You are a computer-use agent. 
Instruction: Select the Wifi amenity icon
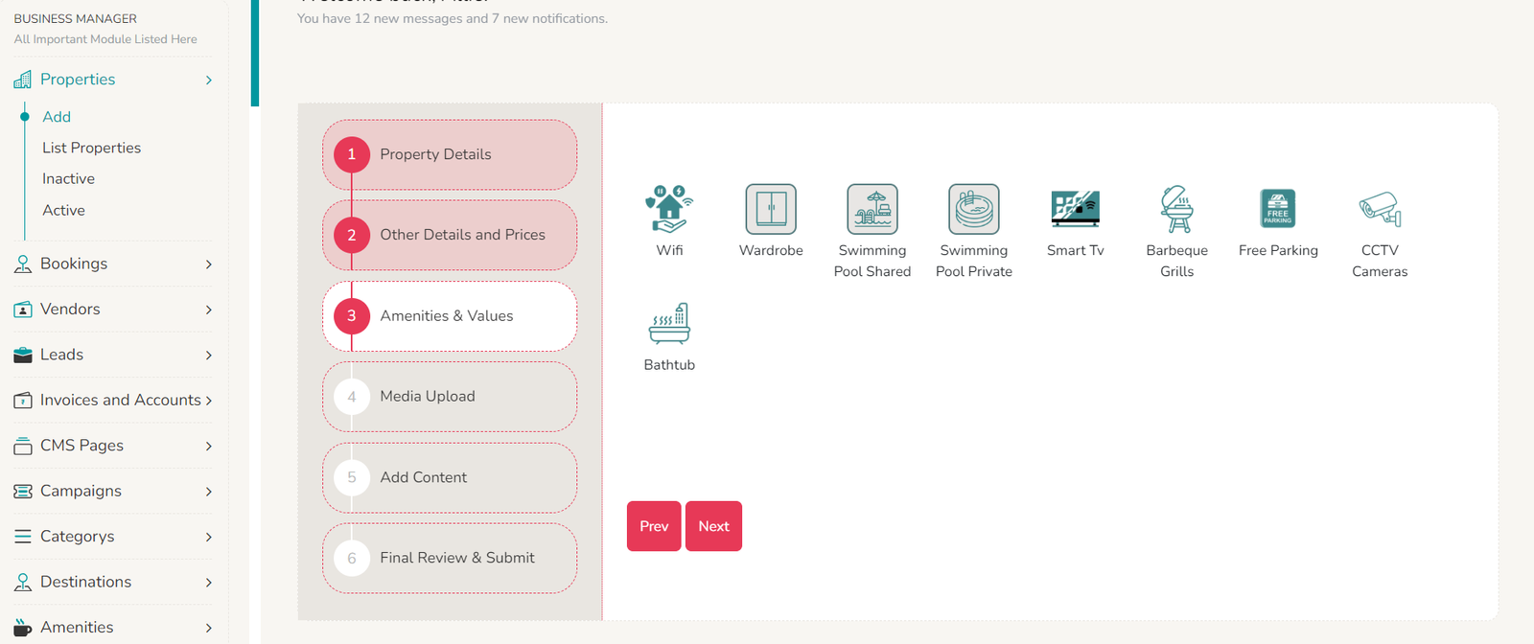pyautogui.click(x=669, y=209)
